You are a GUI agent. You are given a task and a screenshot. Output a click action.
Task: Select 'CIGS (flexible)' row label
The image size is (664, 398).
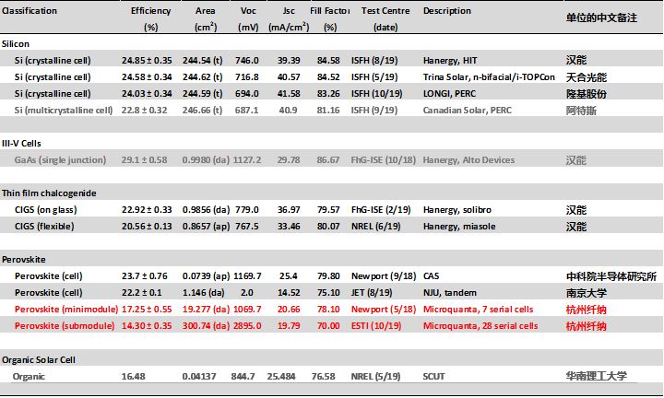pyautogui.click(x=44, y=227)
